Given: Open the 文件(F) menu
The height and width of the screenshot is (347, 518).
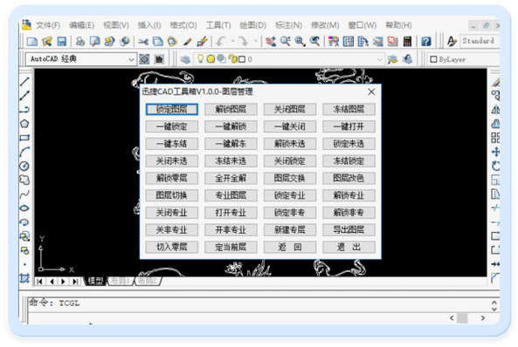Looking at the screenshot, I should coord(48,25).
